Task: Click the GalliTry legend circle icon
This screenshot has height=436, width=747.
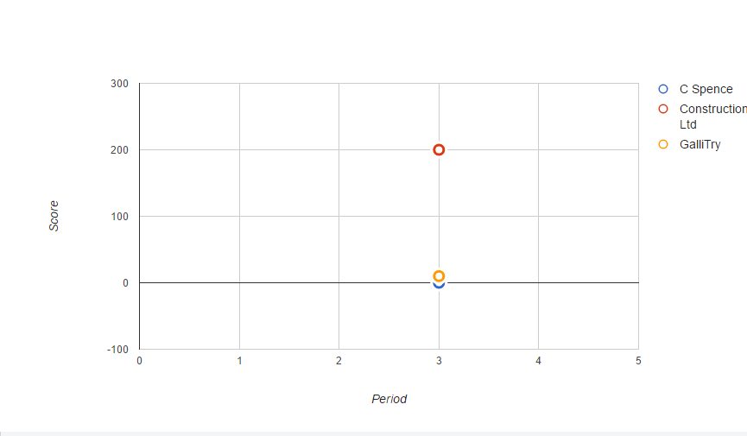Action: tap(663, 144)
